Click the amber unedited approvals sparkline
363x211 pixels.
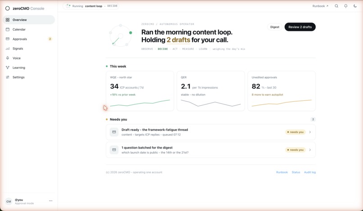click(281, 103)
